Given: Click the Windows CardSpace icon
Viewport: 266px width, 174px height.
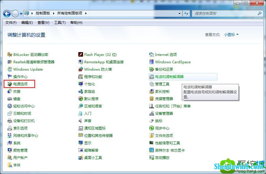Looking at the screenshot, I should point(152,62).
